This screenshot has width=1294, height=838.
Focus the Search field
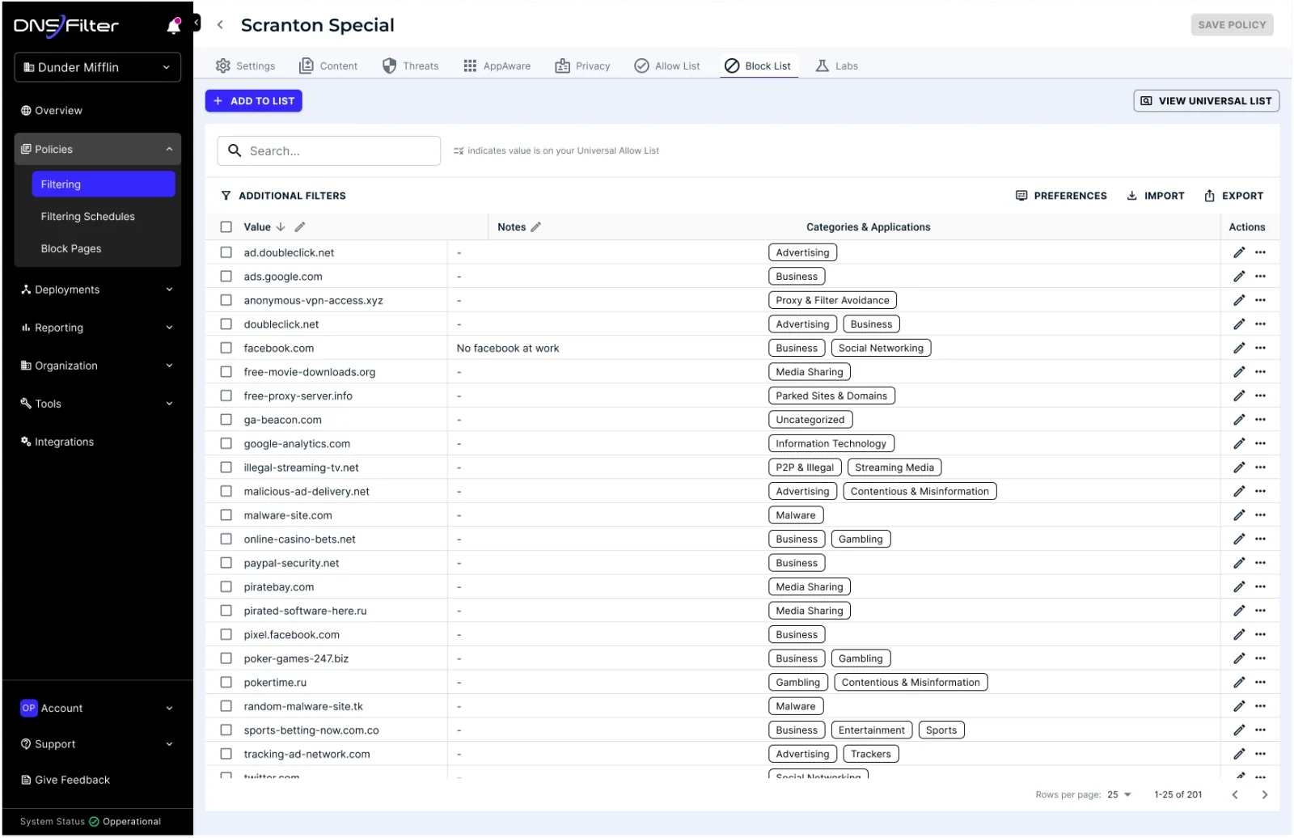(x=329, y=151)
